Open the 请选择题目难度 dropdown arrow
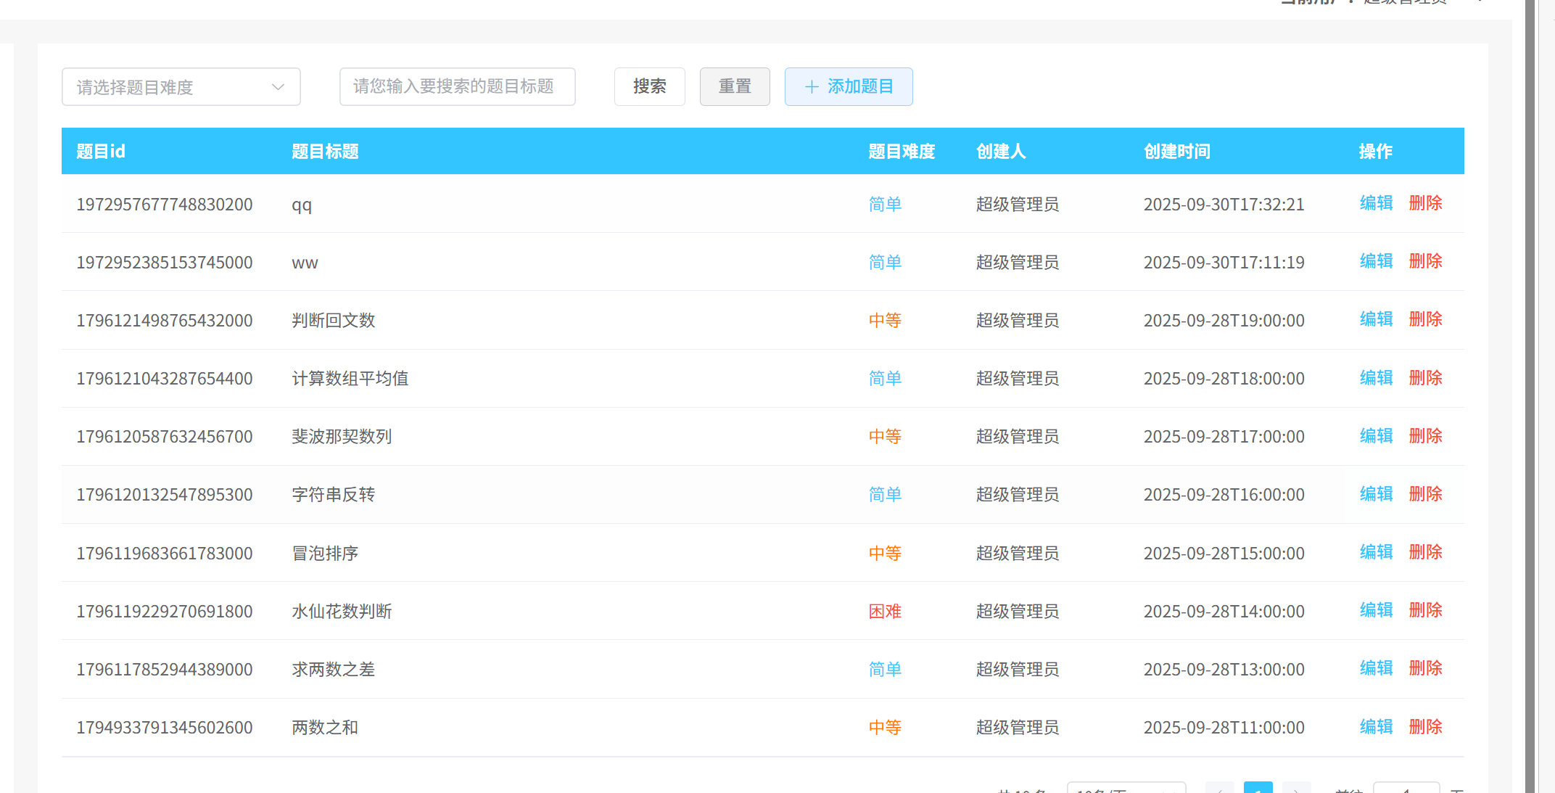This screenshot has height=793, width=1555. pyautogui.click(x=278, y=87)
